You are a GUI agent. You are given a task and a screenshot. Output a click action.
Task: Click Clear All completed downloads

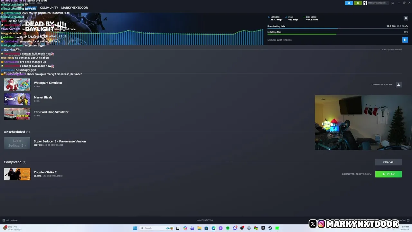(x=388, y=162)
